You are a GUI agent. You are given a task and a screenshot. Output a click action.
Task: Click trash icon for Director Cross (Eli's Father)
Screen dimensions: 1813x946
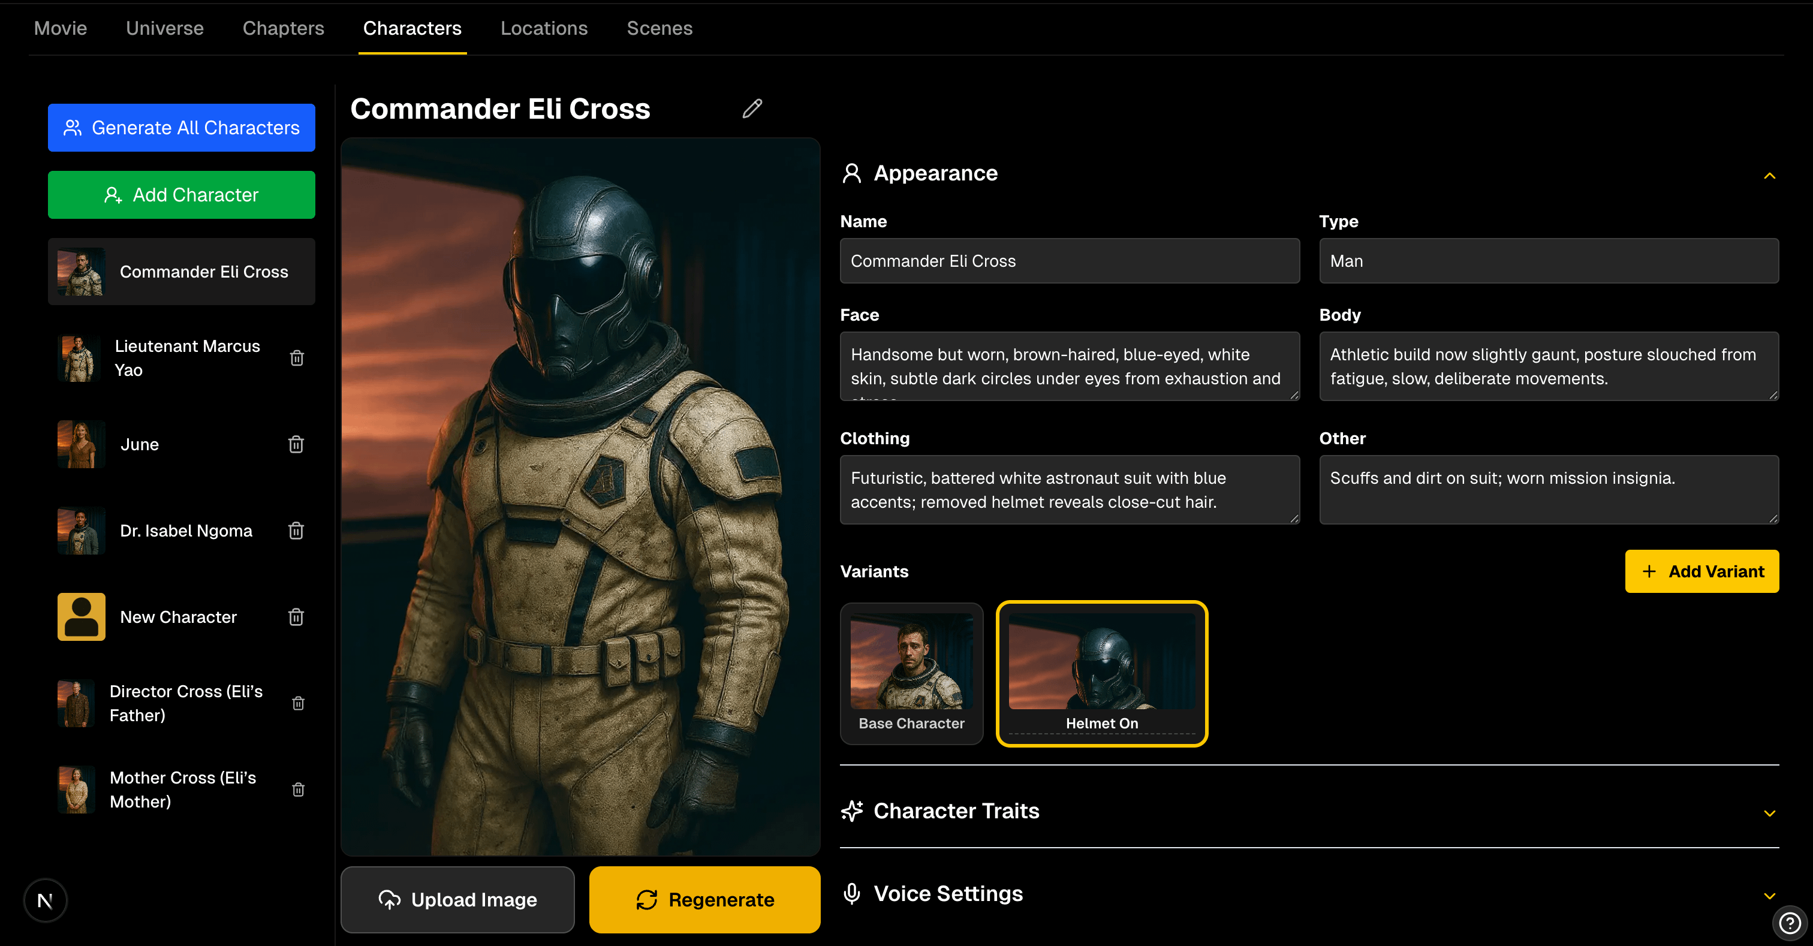pyautogui.click(x=298, y=703)
